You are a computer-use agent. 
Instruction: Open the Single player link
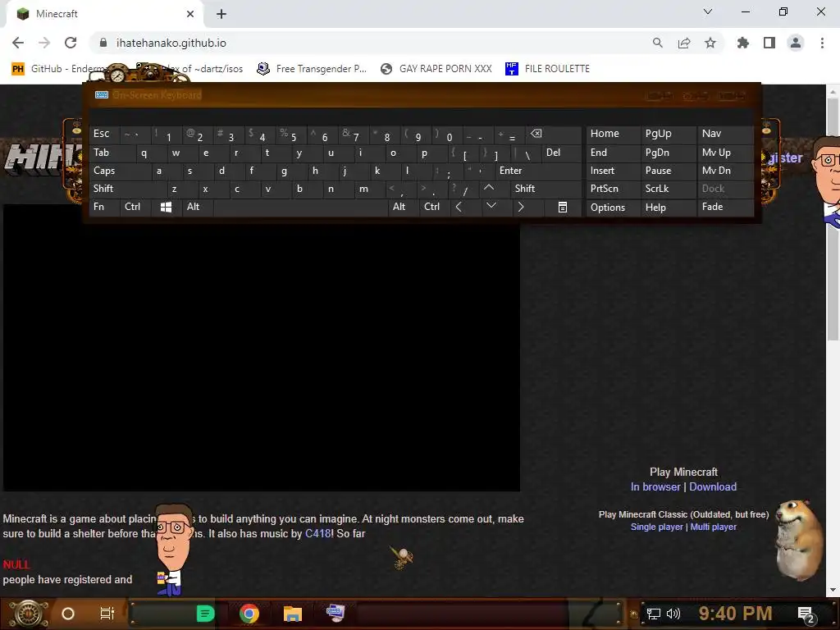[656, 527]
